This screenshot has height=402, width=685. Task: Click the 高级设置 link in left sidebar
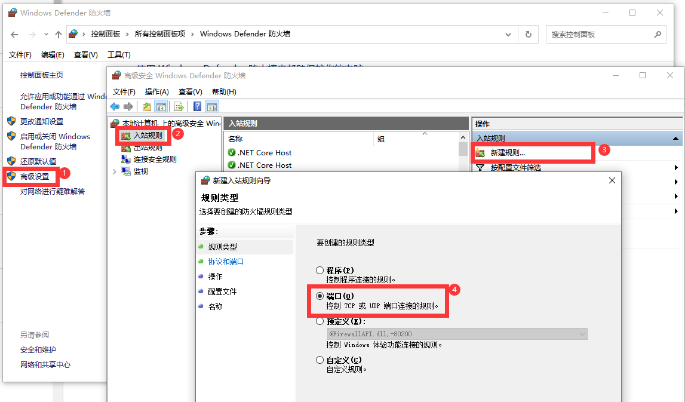point(35,176)
